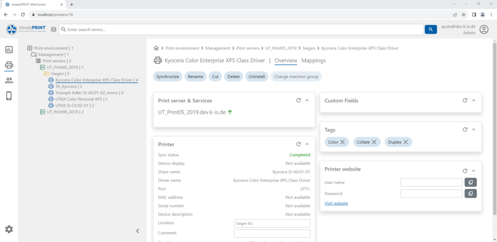Viewport: 497px width, 242px height.
Task: Refresh the Tags card
Action: [465, 130]
